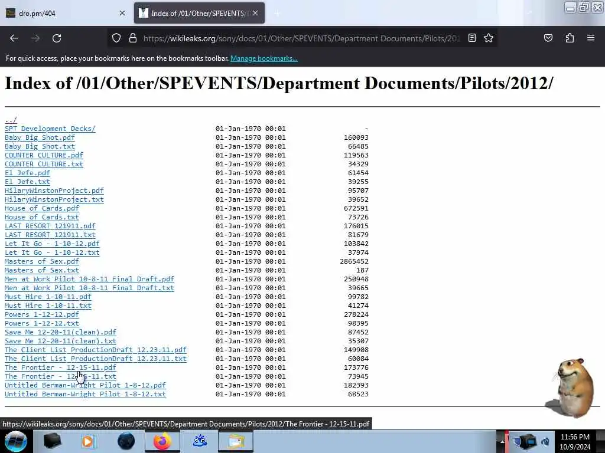
Task: Open volume speaker tray icon
Action: [x=545, y=442]
